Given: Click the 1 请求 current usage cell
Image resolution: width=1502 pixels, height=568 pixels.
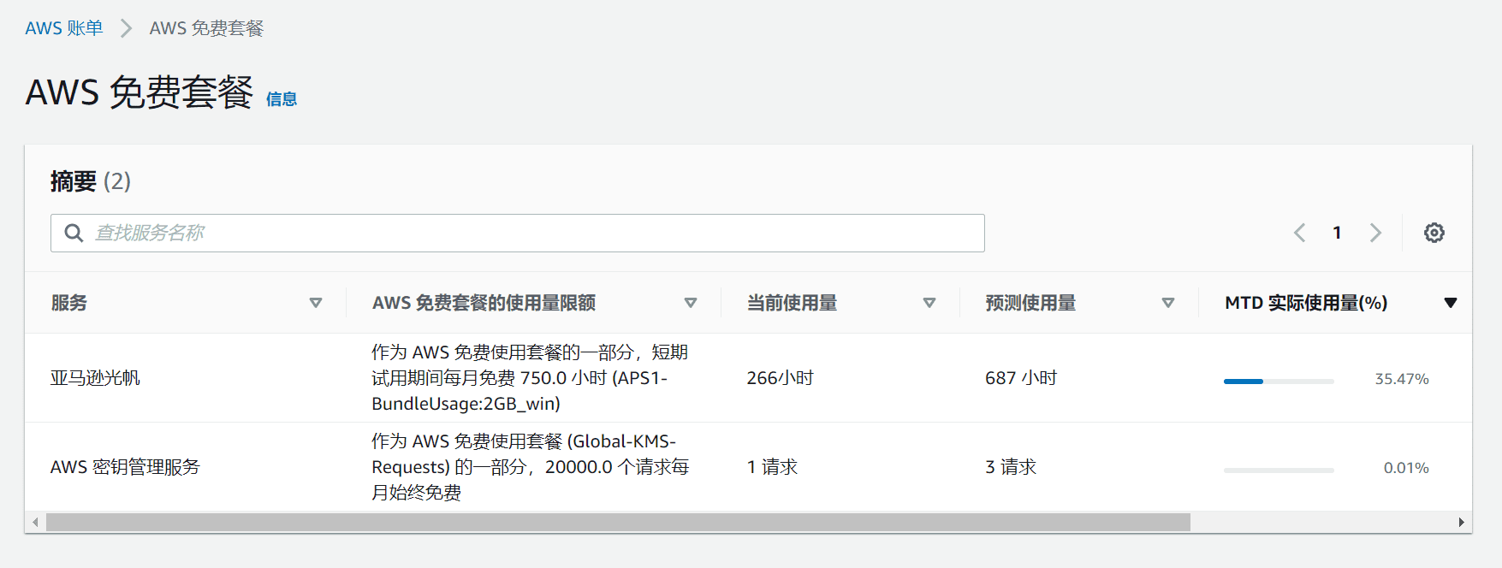Looking at the screenshot, I should 772,467.
